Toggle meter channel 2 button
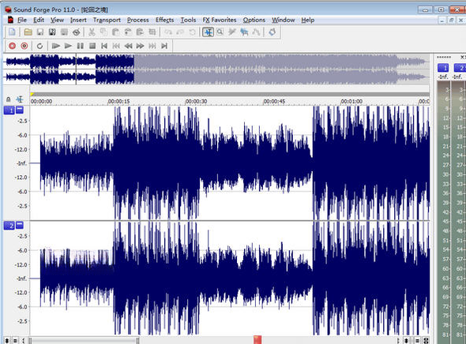466x344 pixels. [460, 68]
